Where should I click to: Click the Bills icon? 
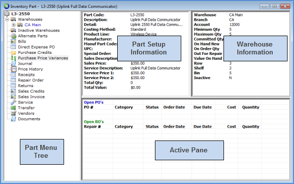click(x=13, y=42)
